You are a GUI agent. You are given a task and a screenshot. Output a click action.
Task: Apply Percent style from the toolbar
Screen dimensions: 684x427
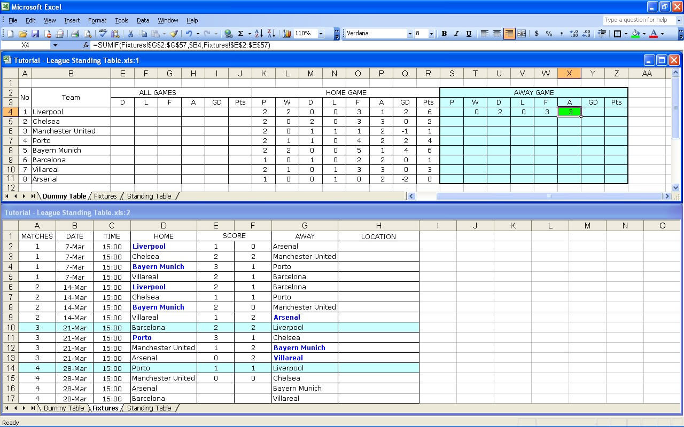tap(549, 34)
